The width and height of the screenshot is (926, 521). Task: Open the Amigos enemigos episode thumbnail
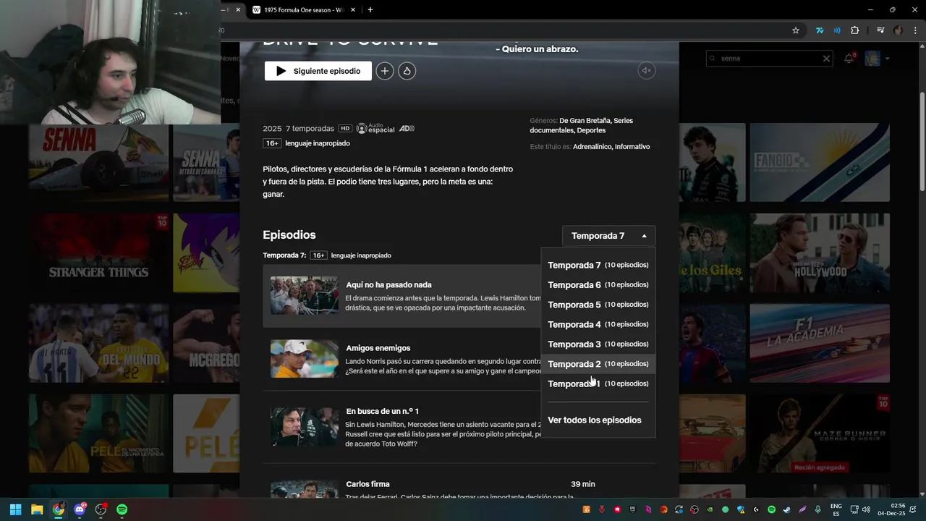[304, 359]
